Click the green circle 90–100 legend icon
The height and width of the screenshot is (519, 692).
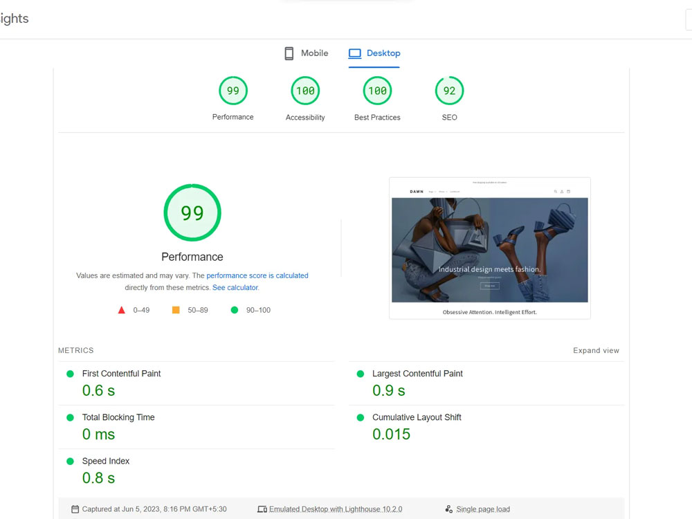[235, 310]
